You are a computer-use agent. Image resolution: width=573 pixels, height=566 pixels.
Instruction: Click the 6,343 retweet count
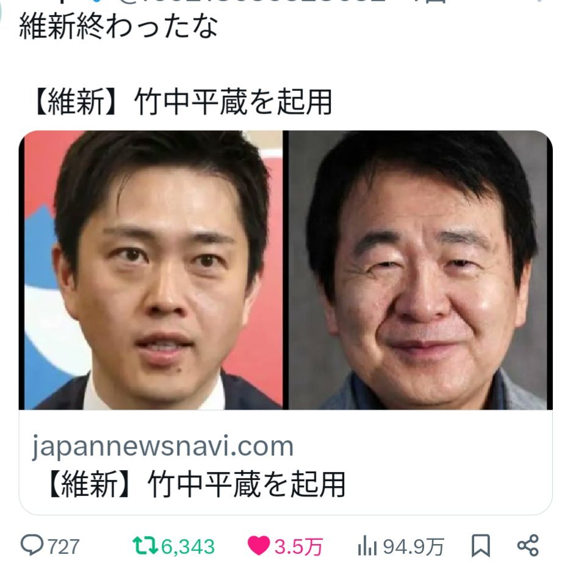(x=188, y=546)
